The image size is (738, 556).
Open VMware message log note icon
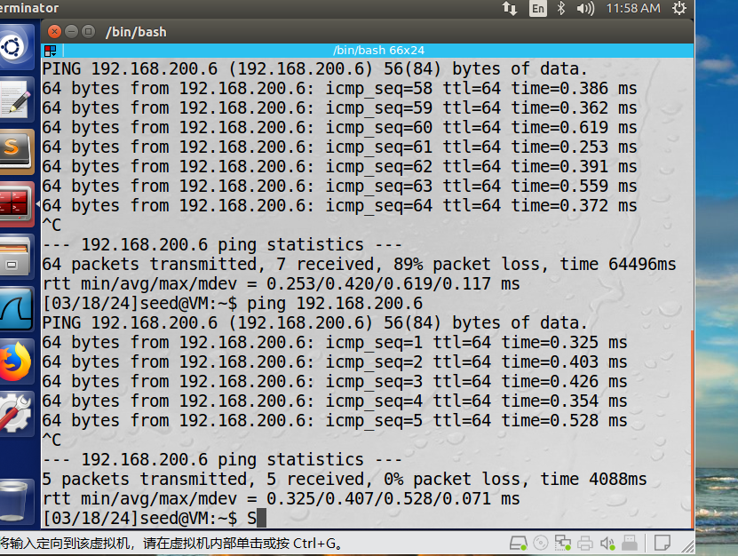(663, 544)
